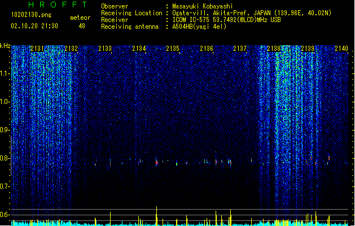Click the 2137 time marker
Screen dimensions: 355x226
coord(240,49)
